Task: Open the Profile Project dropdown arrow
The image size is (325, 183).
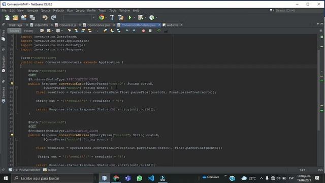Action: coord(156,18)
